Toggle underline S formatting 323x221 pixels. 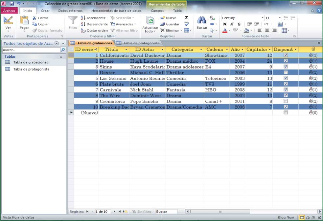point(239,24)
